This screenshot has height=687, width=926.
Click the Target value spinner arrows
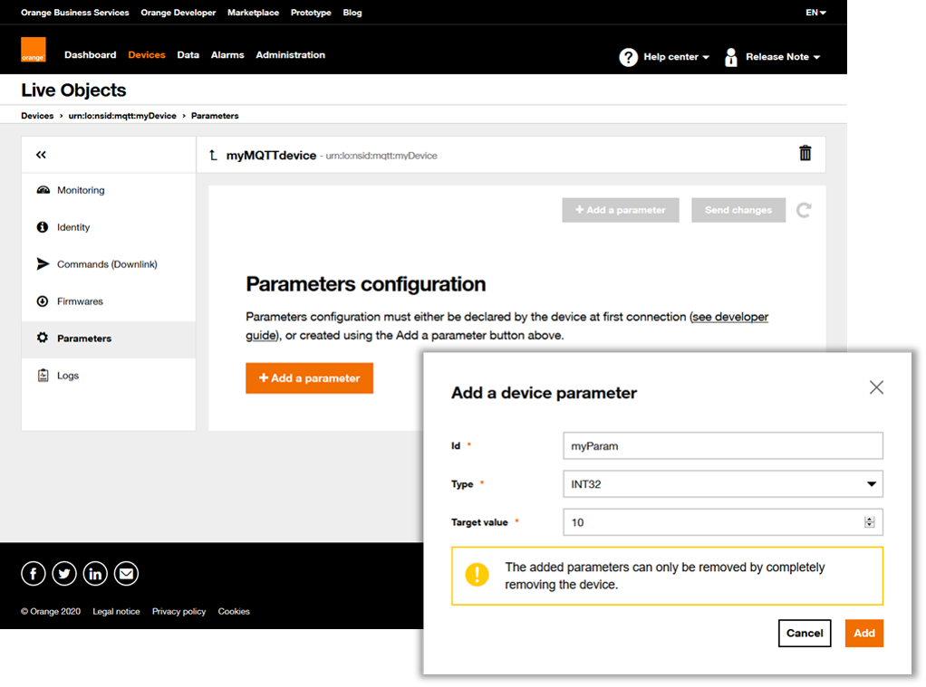coord(869,522)
